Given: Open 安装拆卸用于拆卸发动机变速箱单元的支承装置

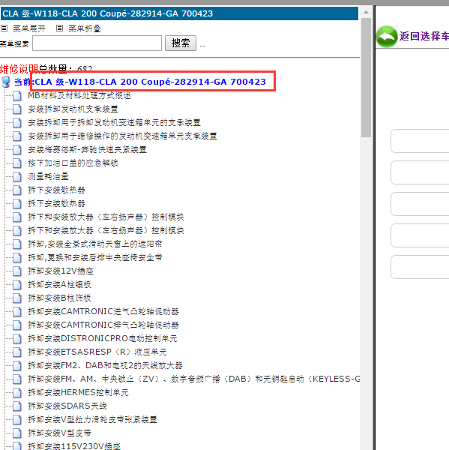Looking at the screenshot, I should click(114, 122).
